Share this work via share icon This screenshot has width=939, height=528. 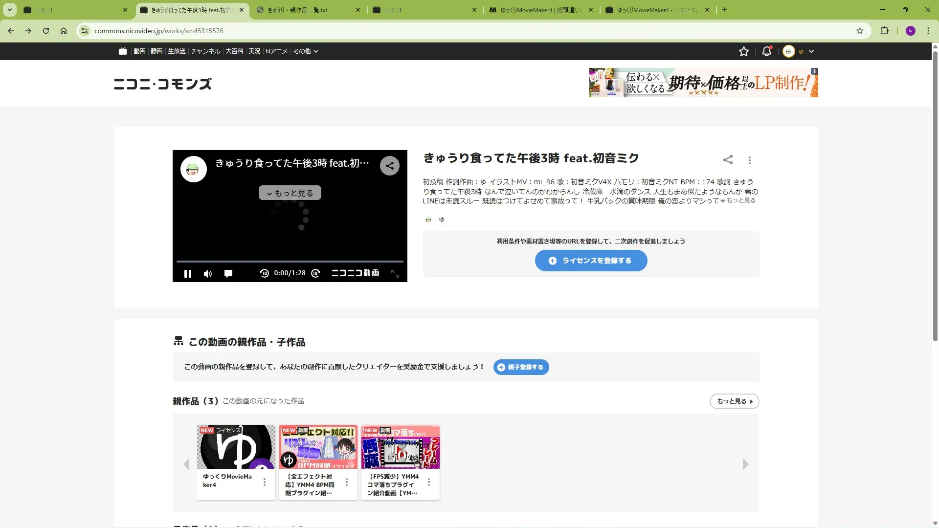coord(728,160)
